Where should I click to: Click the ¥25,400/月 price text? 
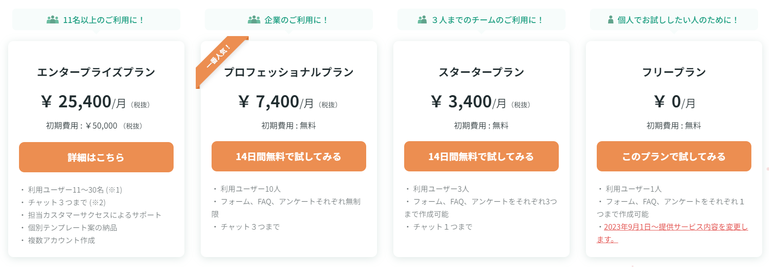(x=84, y=102)
